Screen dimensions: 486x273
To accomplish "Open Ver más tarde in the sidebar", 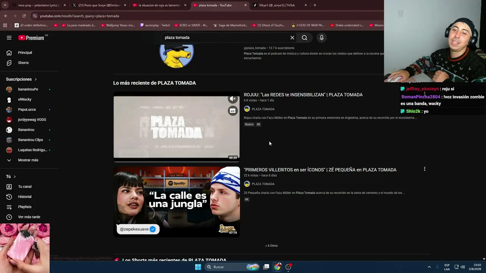I will click(x=29, y=217).
